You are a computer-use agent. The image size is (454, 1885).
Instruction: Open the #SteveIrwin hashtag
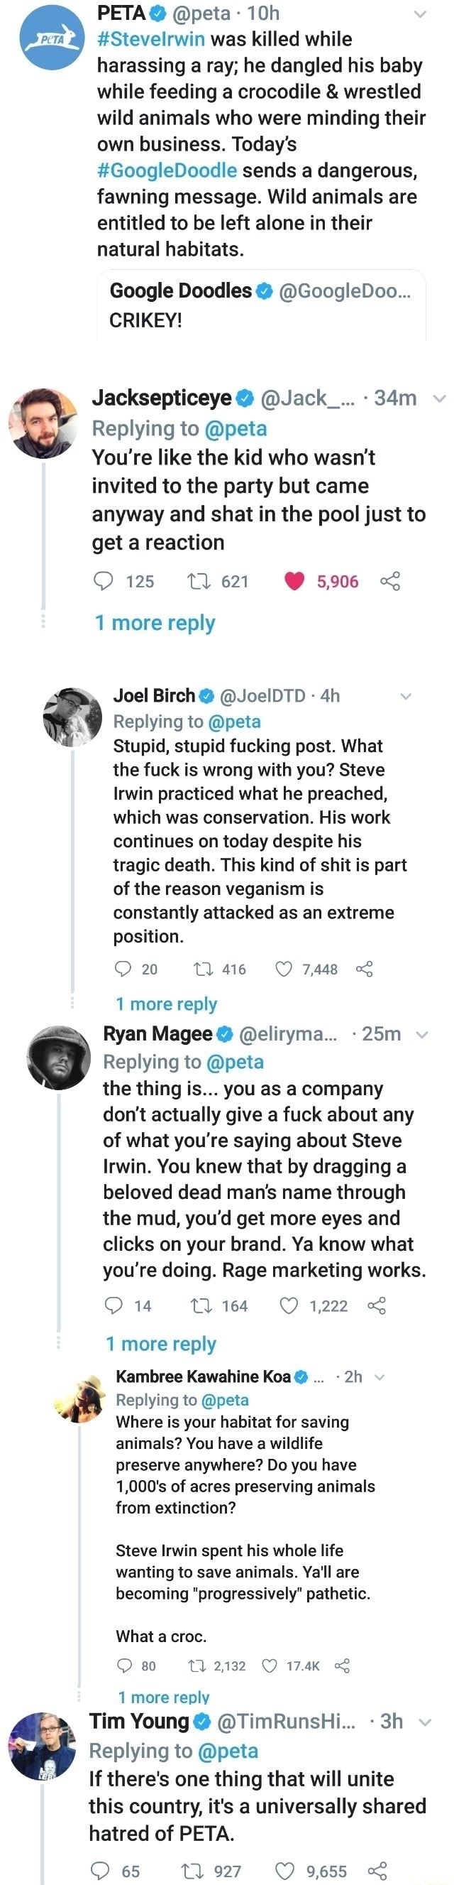point(150,39)
